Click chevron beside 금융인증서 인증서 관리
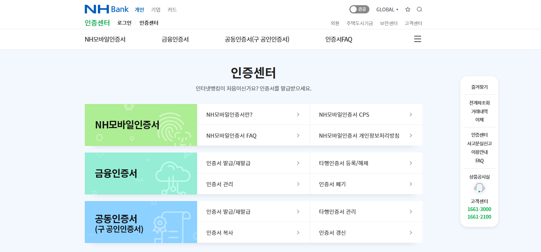 (298, 184)
